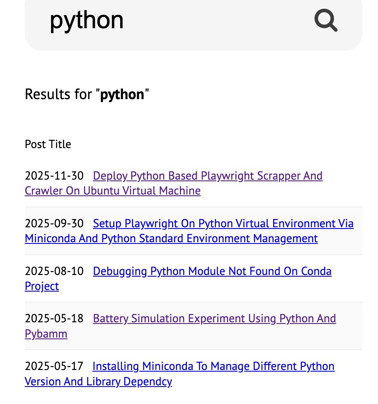Viewport: 378px width, 404px height.
Task: Open the Deploy Python Based Playwright Scrapper post
Action: click(207, 176)
